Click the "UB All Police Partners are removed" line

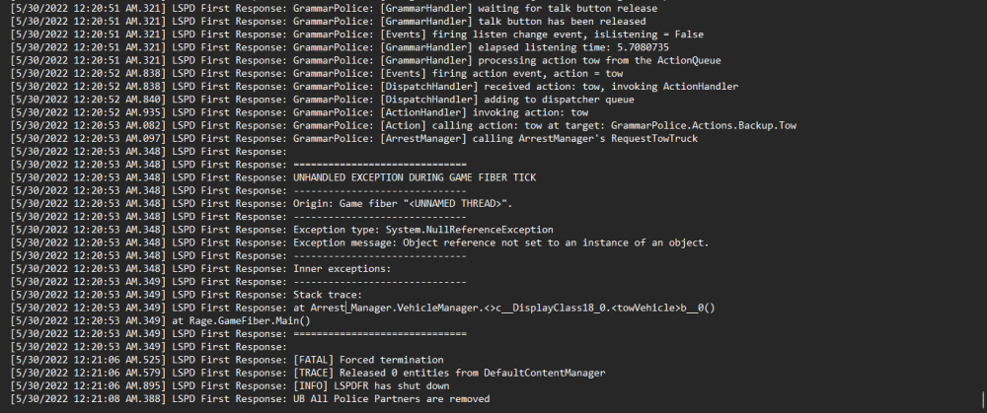[x=392, y=398]
